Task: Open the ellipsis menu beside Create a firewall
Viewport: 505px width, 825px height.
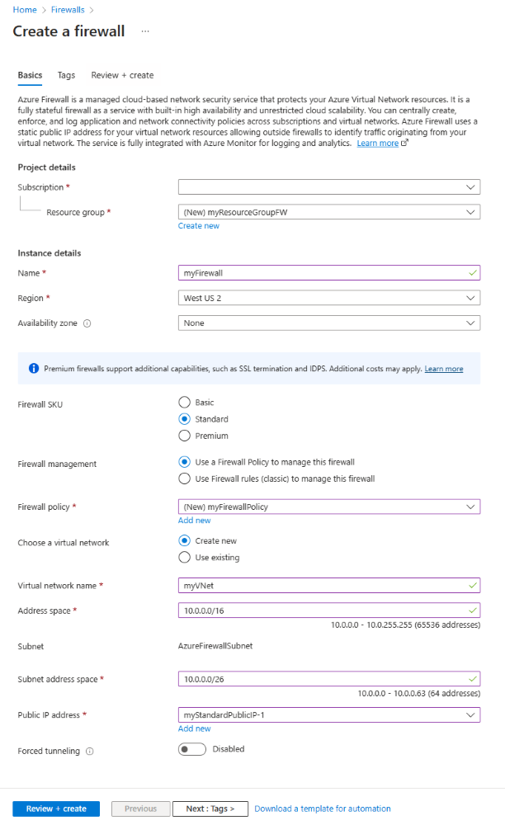Action: [145, 31]
